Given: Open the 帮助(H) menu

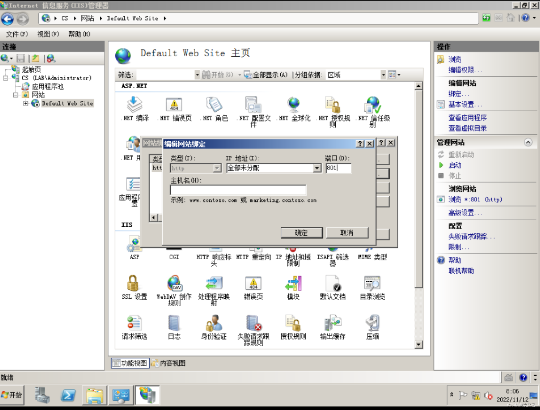Looking at the screenshot, I should (79, 34).
